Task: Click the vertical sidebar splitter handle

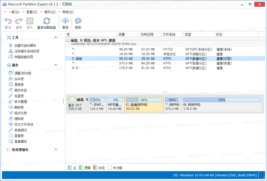Action: click(63, 101)
